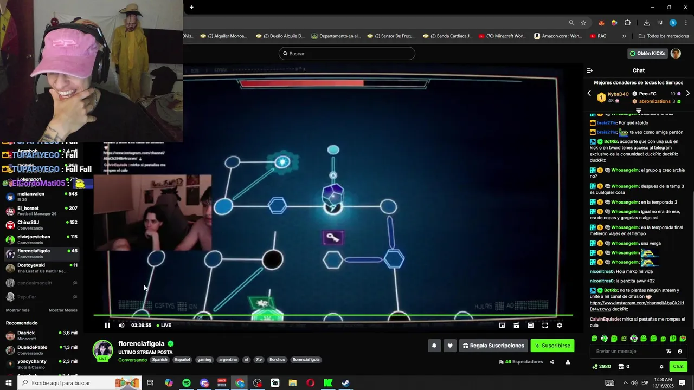The image size is (694, 390).
Task: Open Chrome downloads icon
Action: 647,23
